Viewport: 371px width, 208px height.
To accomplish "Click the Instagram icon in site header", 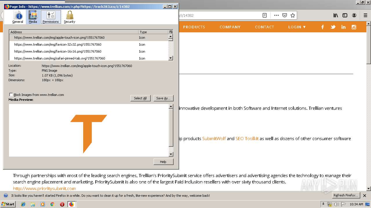I will coord(354,27).
